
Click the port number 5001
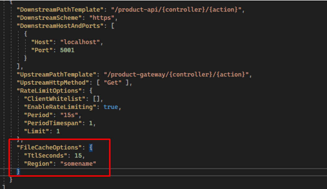coord(67,50)
